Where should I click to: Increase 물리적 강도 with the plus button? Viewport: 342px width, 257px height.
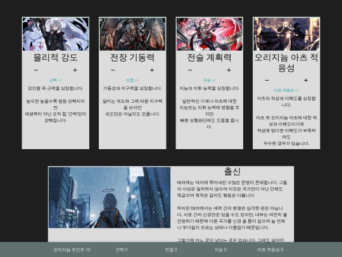pyautogui.click(x=75, y=70)
